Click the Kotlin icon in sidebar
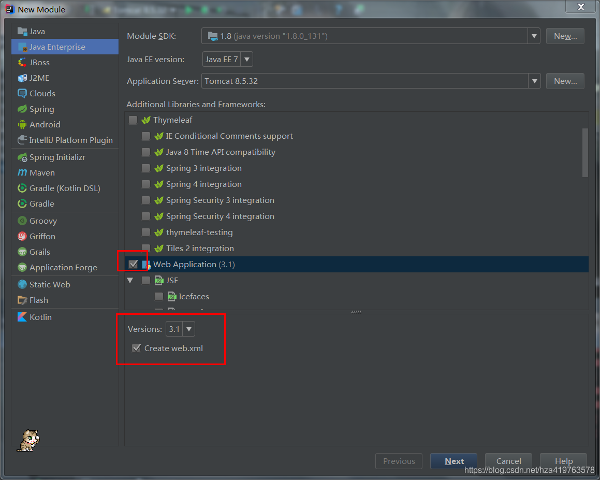Image resolution: width=600 pixels, height=480 pixels. click(x=22, y=317)
